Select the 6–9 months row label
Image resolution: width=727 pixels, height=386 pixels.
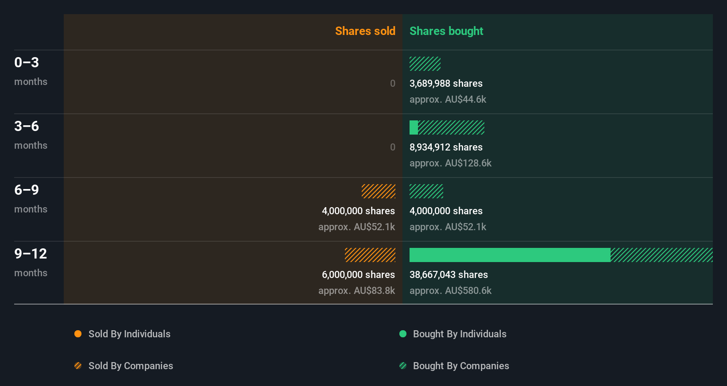coord(31,199)
